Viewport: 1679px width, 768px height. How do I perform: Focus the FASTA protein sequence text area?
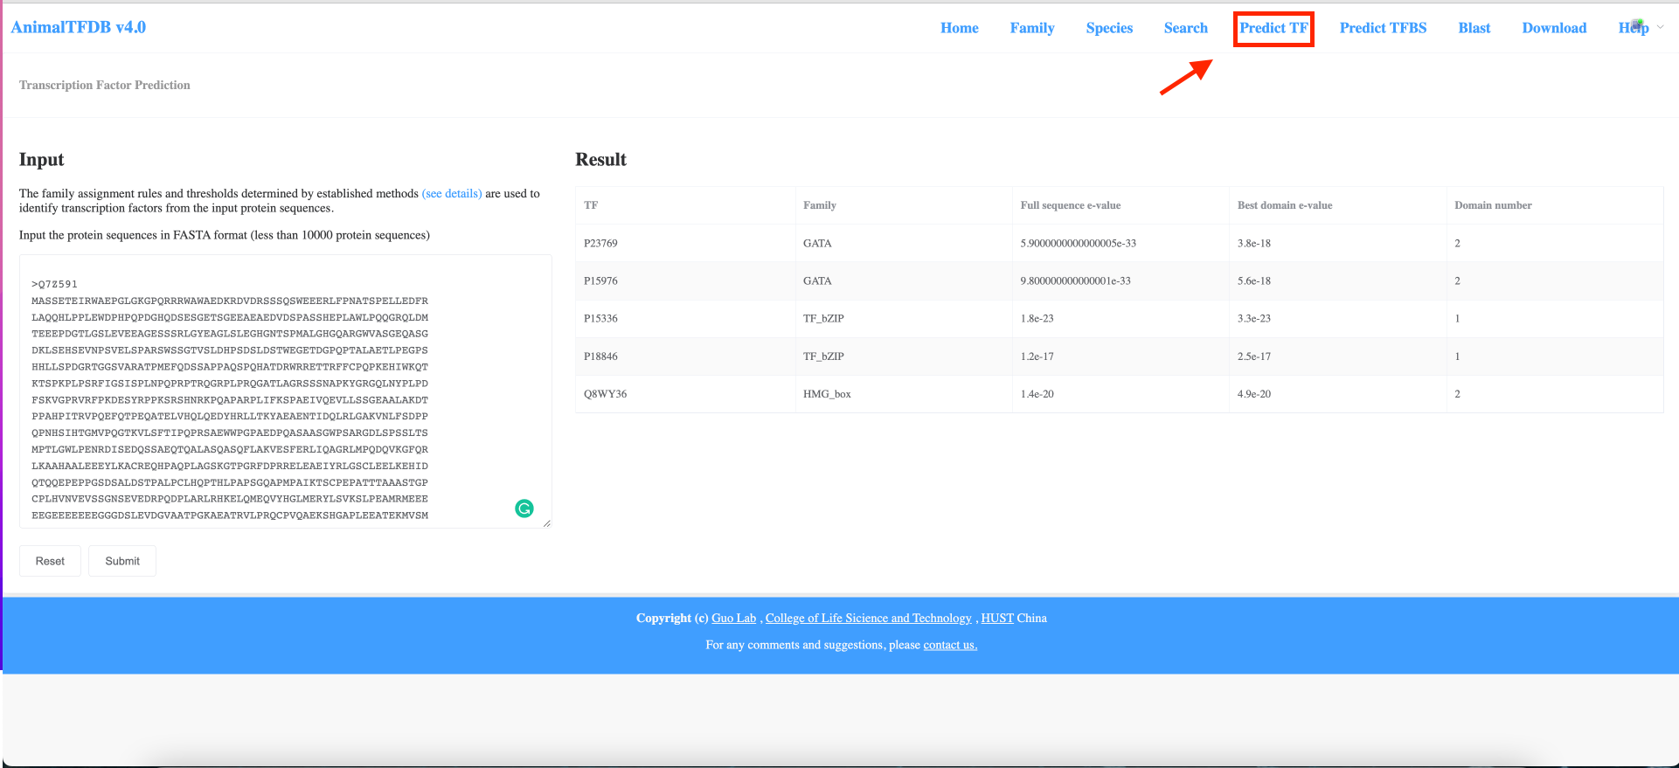(x=262, y=393)
